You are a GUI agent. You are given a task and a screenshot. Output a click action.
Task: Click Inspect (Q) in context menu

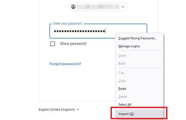point(126,114)
